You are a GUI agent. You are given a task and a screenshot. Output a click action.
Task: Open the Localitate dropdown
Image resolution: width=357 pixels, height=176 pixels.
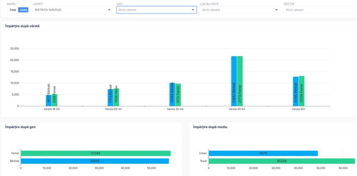tap(240, 10)
